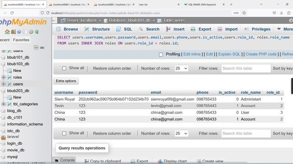Open Pocket save icon in toolbar

(274, 13)
